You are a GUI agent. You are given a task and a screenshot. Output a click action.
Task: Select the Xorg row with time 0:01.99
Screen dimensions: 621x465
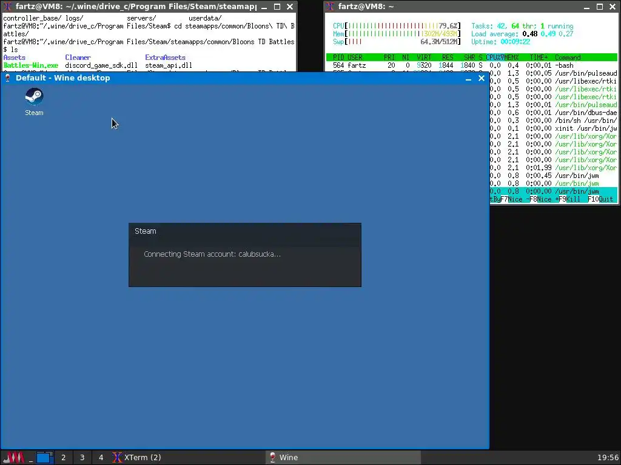pos(553,168)
